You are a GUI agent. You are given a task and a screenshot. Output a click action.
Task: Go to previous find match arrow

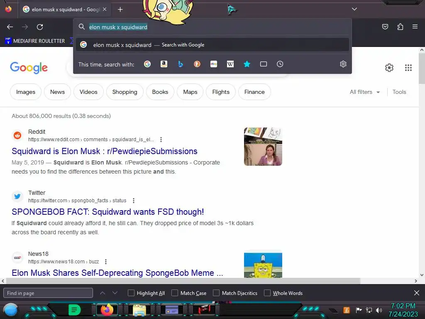click(103, 293)
